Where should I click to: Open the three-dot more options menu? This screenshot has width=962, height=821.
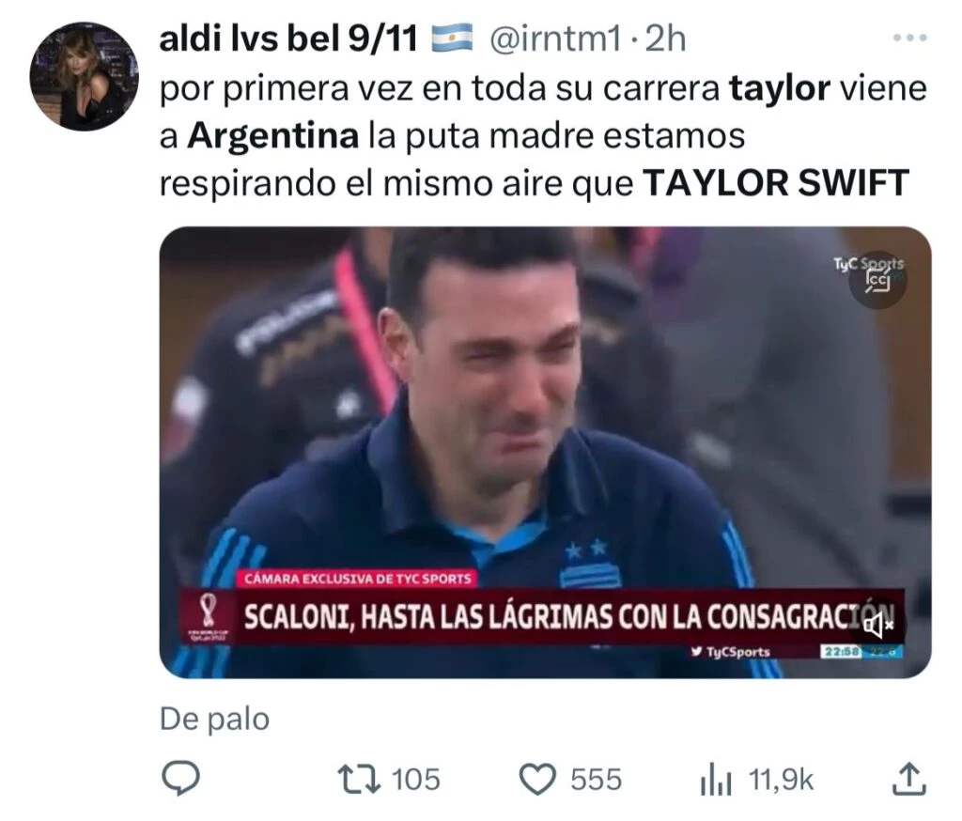point(909,38)
